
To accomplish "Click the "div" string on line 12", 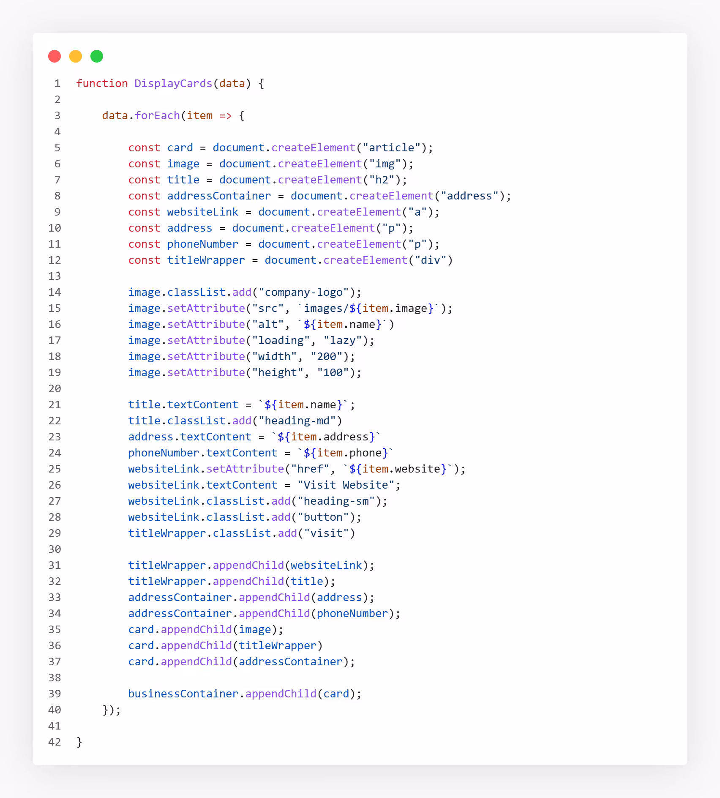I will point(431,260).
